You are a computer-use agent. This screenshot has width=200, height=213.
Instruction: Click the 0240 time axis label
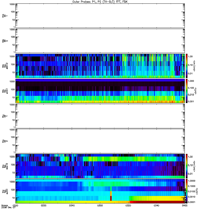click(x=72, y=205)
